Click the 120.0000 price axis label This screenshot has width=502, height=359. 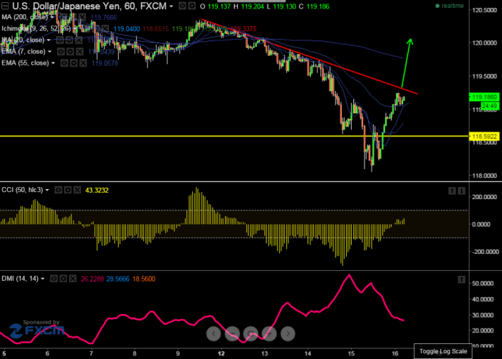tap(485, 43)
